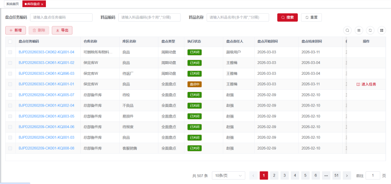The height and width of the screenshot is (184, 391).
Task: Toggle the select-all checkbox in table header
Action: [10, 41]
